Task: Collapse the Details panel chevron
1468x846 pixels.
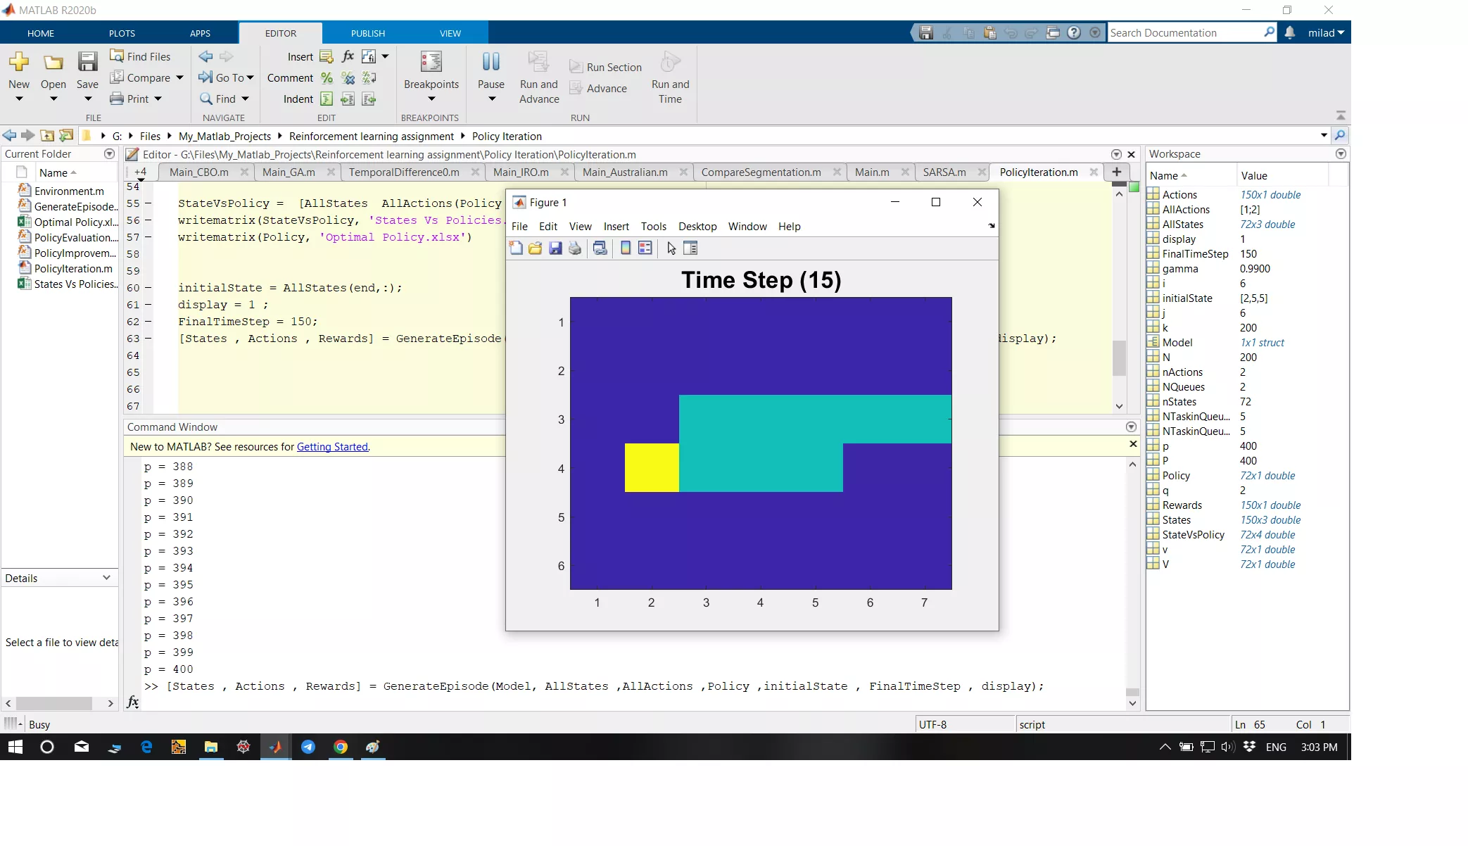Action: [x=106, y=578]
